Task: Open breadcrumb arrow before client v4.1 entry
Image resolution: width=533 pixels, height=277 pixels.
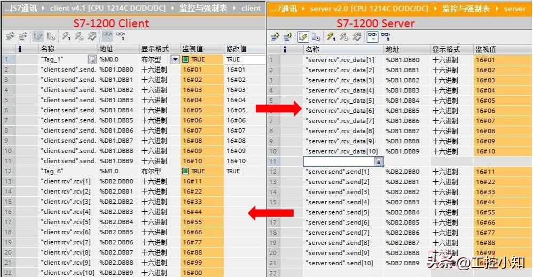Action: pyautogui.click(x=43, y=8)
